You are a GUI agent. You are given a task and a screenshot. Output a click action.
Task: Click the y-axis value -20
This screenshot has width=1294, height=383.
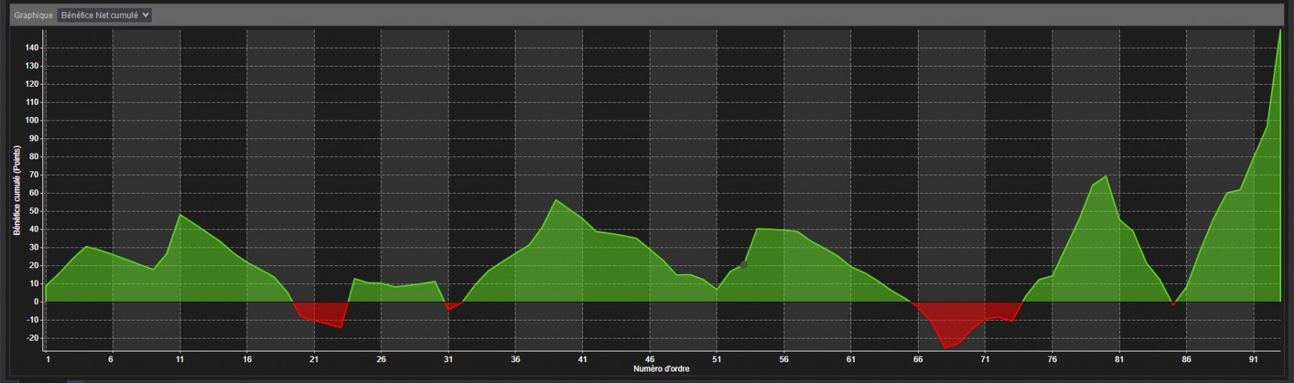[x=32, y=338]
